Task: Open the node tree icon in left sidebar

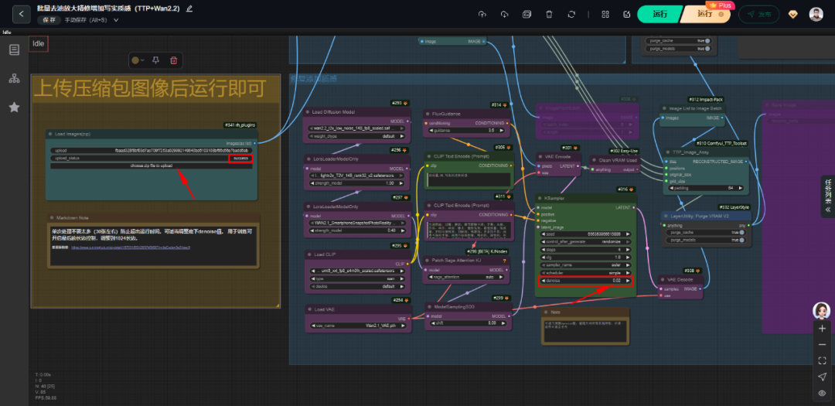Action: [x=15, y=79]
